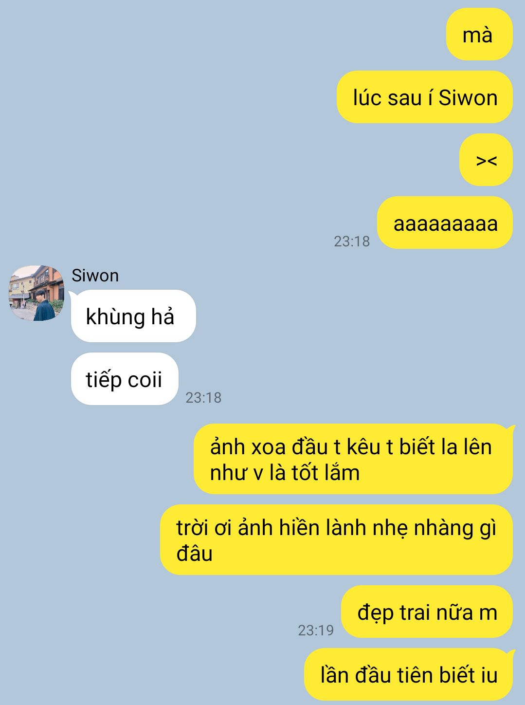Tap the 'lần đầu tiên biết iu' message
This screenshot has width=525, height=705.
[409, 674]
